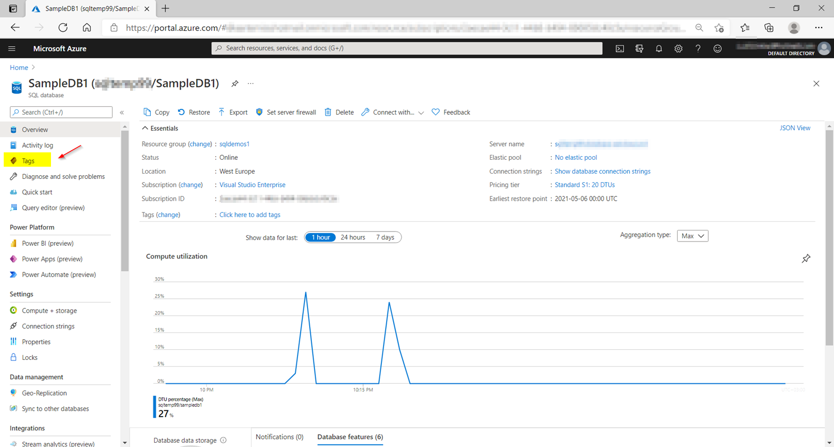Select the 7 days time range
The height and width of the screenshot is (447, 834).
385,237
